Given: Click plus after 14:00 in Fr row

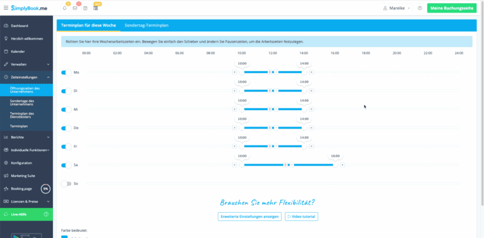Looking at the screenshot, I should (311, 147).
